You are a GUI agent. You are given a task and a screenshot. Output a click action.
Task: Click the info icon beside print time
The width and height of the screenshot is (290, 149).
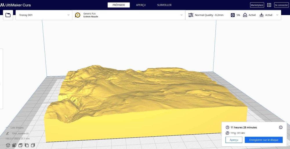pyautogui.click(x=280, y=127)
